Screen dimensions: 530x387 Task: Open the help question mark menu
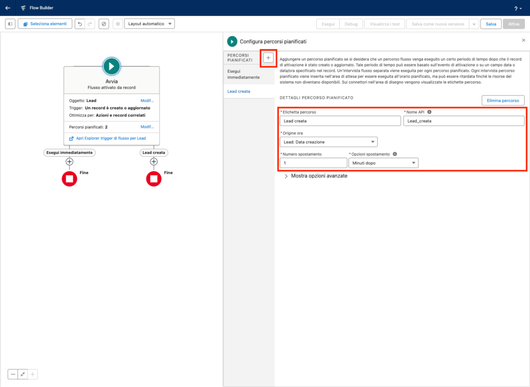[516, 8]
